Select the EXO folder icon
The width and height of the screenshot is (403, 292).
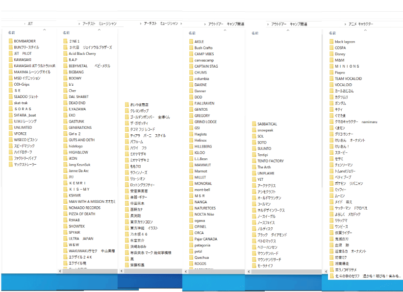coord(65,115)
